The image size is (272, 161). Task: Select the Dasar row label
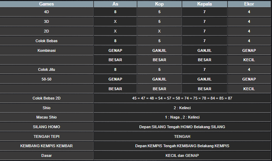(x=47, y=155)
